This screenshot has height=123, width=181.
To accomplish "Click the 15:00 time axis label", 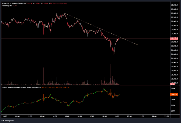I will point(67,116).
